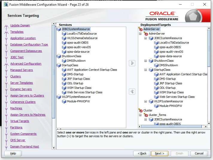The image size is (213, 160).
Task: Click the right arrow target button
Action: 132,63
